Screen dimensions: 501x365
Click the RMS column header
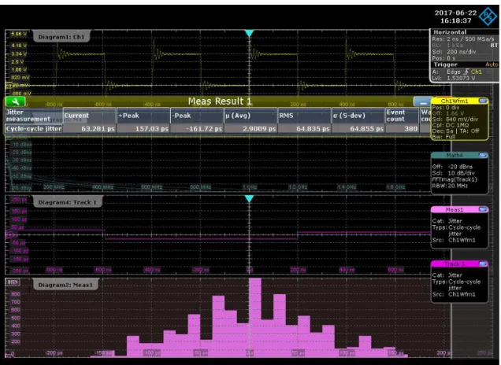click(x=304, y=116)
